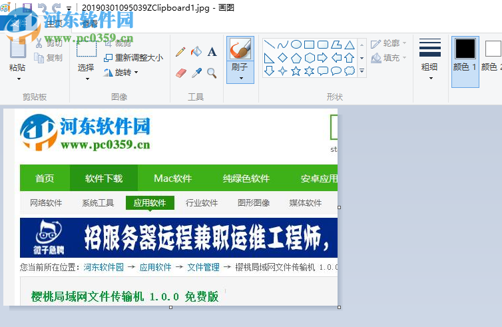The image size is (502, 327).
Task: Expand the Brushes (刷子) dropdown arrow
Action: (x=241, y=78)
